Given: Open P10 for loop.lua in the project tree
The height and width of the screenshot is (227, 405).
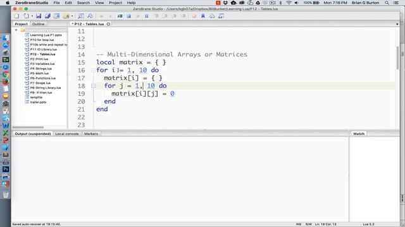Looking at the screenshot, I should (x=42, y=40).
